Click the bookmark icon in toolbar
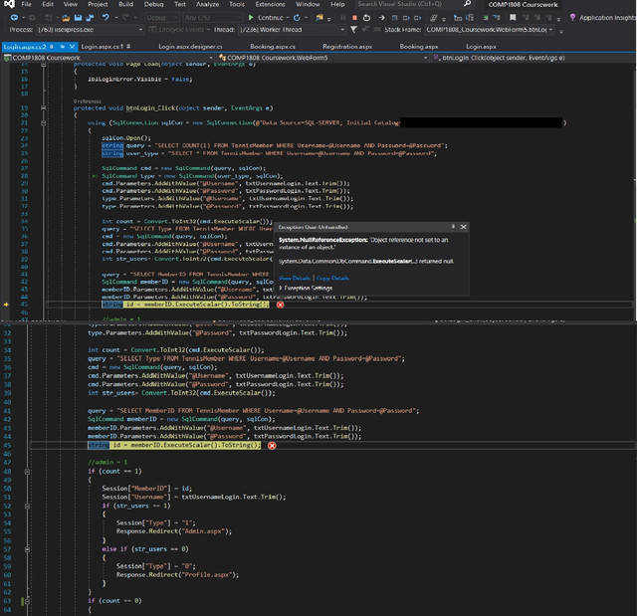Image resolution: width=637 pixels, height=616 pixels. point(513,18)
